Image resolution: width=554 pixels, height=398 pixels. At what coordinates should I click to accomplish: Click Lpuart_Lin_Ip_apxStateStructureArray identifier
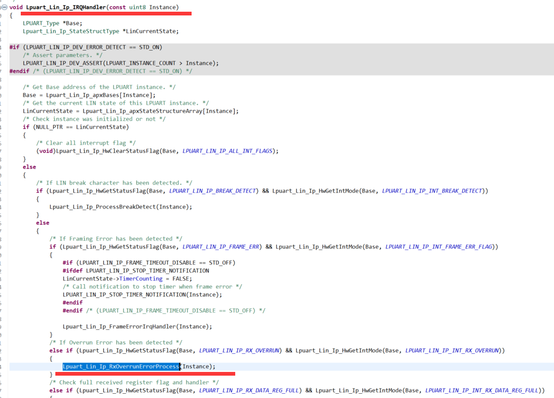[143, 111]
